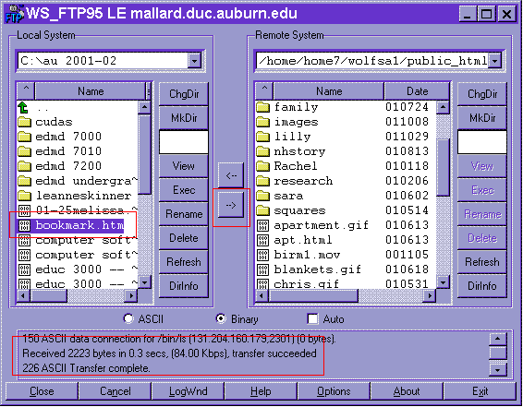Click local Refresh button
523x407 pixels.
(184, 262)
